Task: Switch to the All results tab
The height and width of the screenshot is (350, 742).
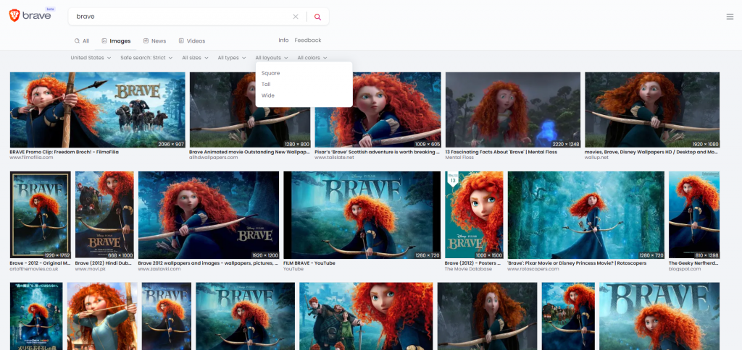Action: pos(82,41)
